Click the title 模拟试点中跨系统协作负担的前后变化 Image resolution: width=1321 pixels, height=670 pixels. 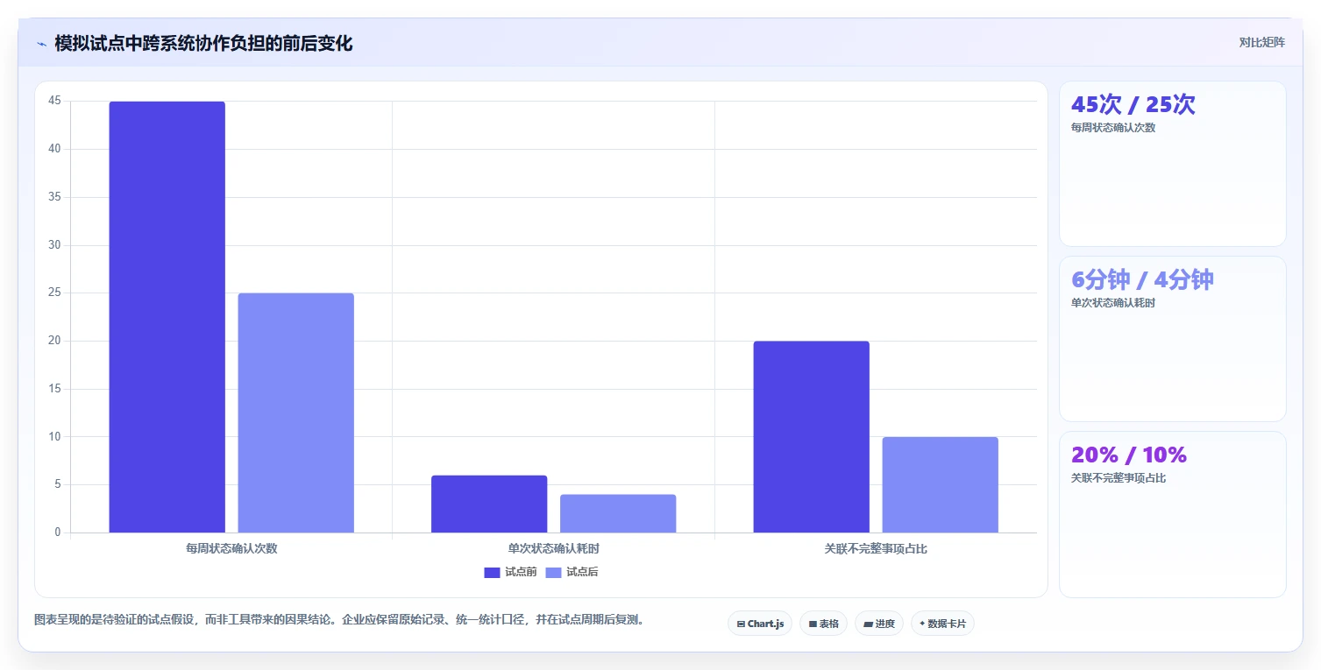[203, 43]
